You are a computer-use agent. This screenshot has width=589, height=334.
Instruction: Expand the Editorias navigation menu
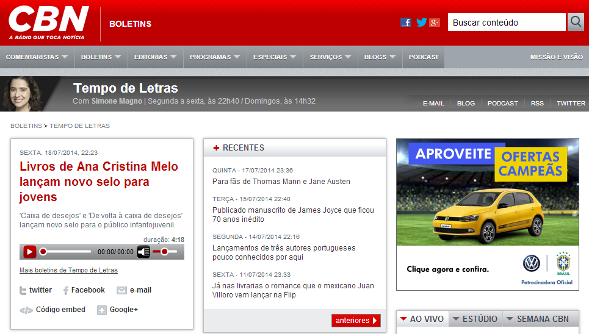click(156, 57)
